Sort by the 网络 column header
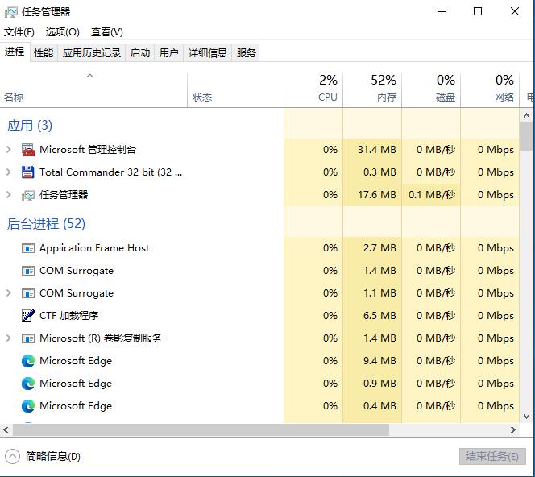This screenshot has height=477, width=535. click(x=490, y=90)
